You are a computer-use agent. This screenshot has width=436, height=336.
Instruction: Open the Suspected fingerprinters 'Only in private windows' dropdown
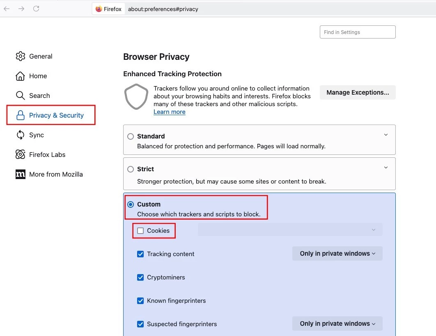337,324
